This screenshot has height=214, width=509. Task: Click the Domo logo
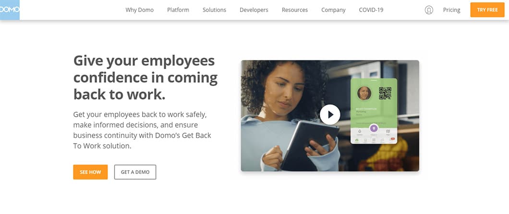10,10
